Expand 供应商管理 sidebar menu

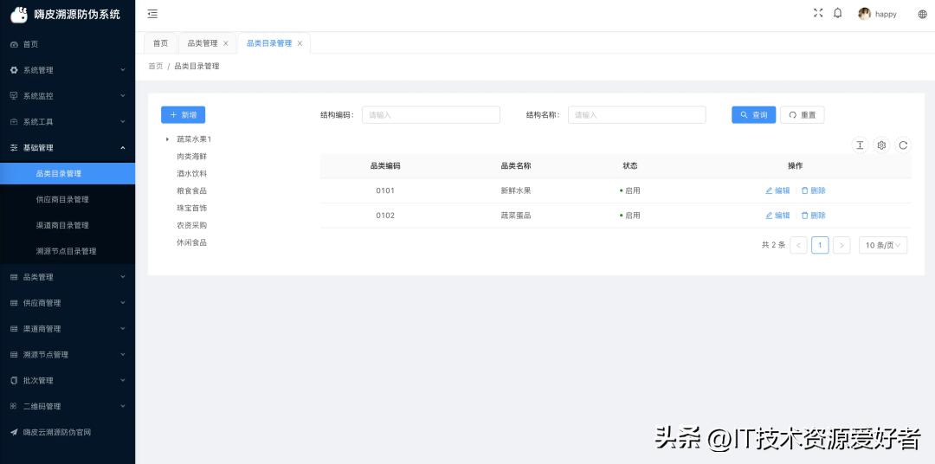(x=68, y=303)
